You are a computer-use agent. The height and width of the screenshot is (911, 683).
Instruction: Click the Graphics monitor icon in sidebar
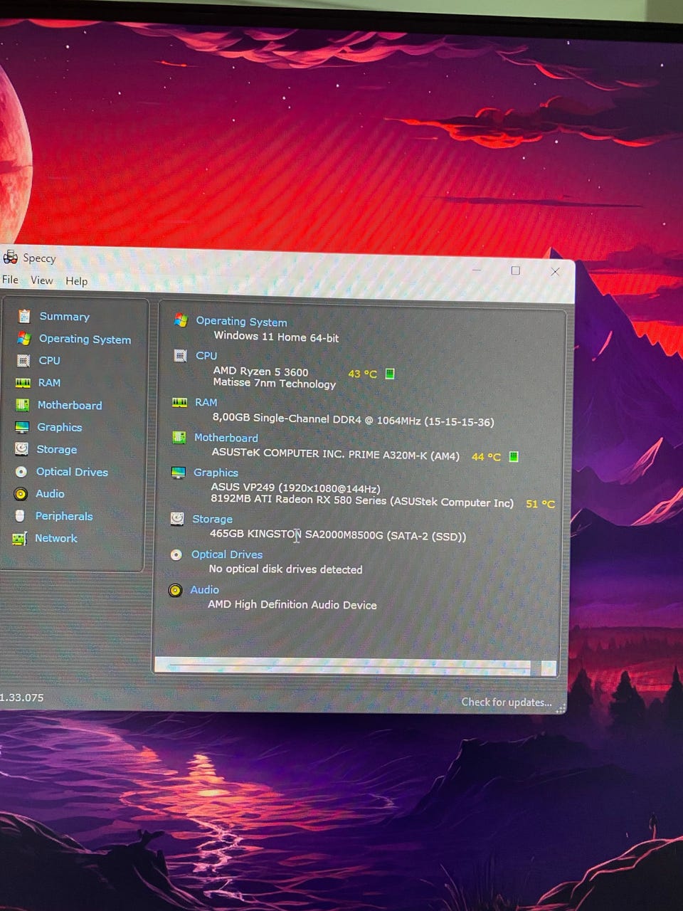point(22,427)
